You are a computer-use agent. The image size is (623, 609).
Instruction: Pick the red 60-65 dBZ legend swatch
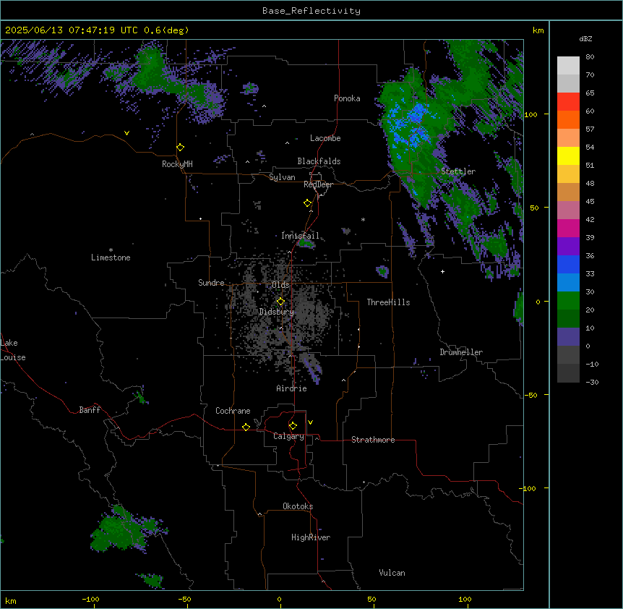tap(568, 102)
